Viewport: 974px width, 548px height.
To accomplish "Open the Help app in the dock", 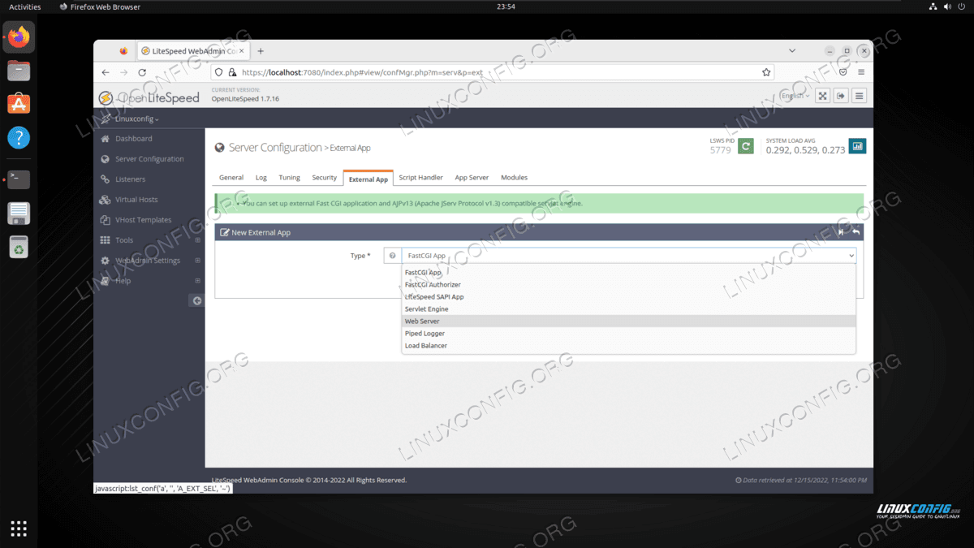I will 19,137.
